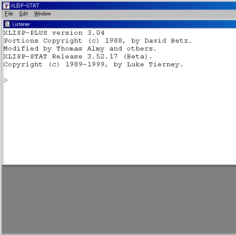The image size is (236, 235).
Task: Click the 'XLISP-PLUS version 3.04' line
Action: tap(54, 33)
